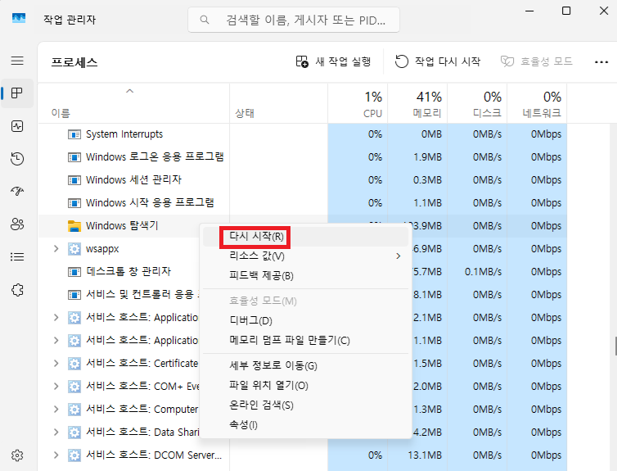Screen dimensions: 617x471
Task: Click the 13.1MB memory value
Action: (425, 455)
